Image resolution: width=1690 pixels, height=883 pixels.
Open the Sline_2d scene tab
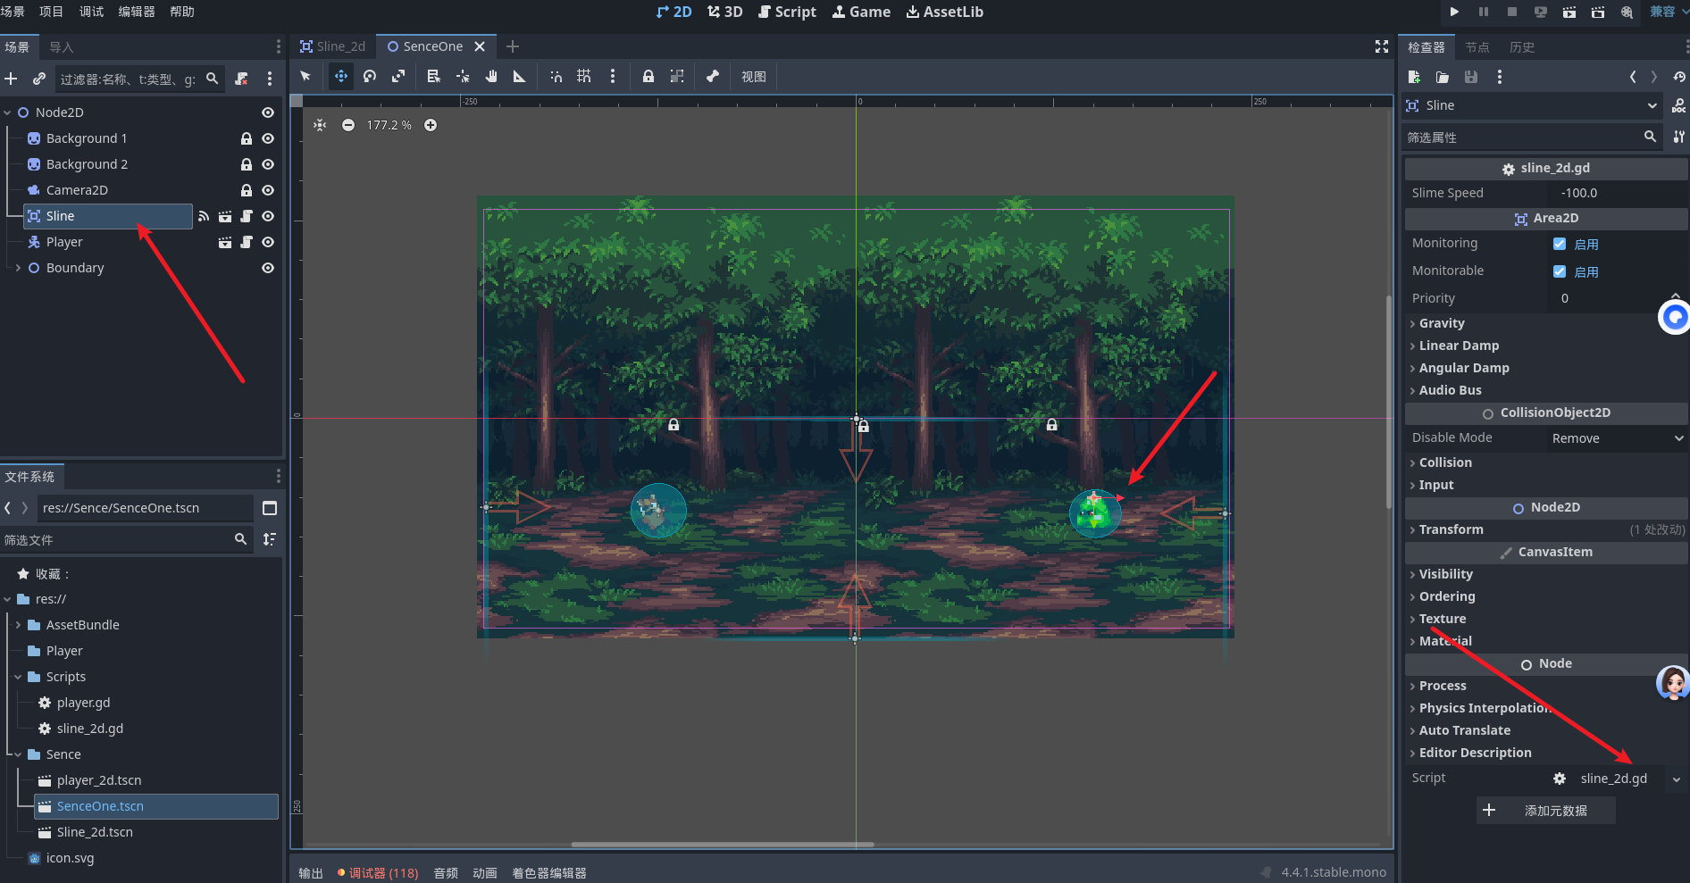click(333, 46)
